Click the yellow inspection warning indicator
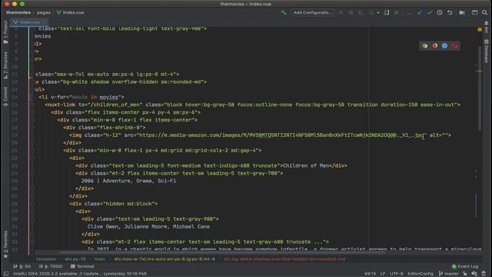The image size is (492, 277). 480,29
